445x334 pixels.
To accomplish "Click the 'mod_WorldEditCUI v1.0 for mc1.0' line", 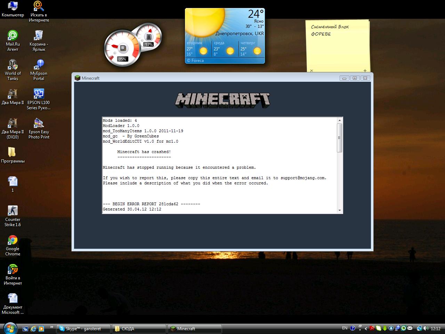I will coord(140,141).
